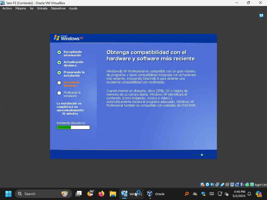
Task: Launch Firefox from the taskbar
Action: pos(101,194)
